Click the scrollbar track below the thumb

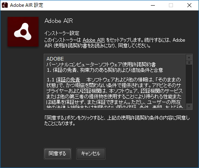[x=189, y=84]
